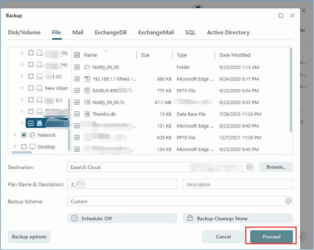Open the Active Directory tab
This screenshot has height=250, width=314.
click(228, 33)
